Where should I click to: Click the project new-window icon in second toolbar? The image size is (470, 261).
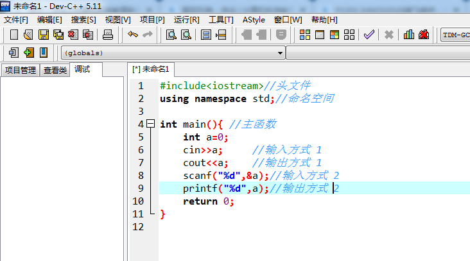(13, 53)
